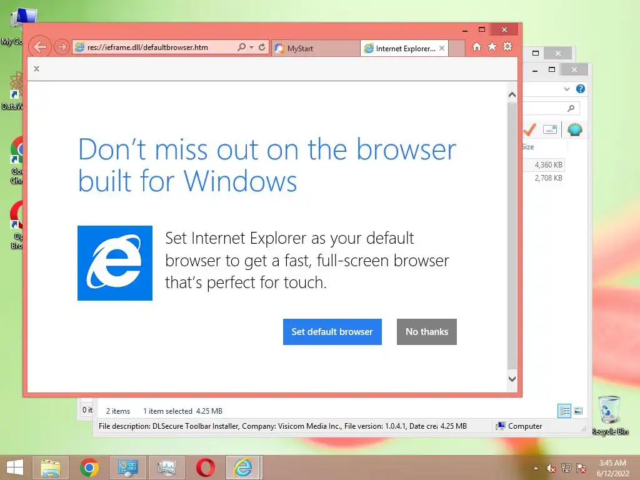
Task: Click the properties pane icon in Explorer
Action: (550, 130)
